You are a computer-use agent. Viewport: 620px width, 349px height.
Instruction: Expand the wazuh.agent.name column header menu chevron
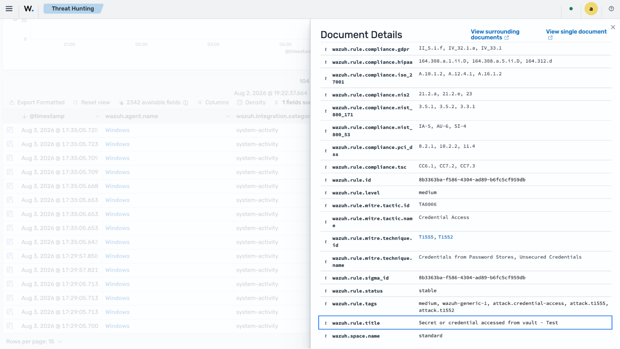click(228, 116)
